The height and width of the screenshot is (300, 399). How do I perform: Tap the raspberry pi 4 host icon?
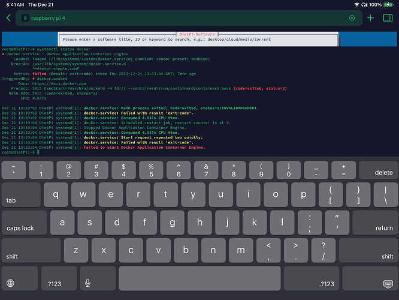pyautogui.click(x=25, y=18)
